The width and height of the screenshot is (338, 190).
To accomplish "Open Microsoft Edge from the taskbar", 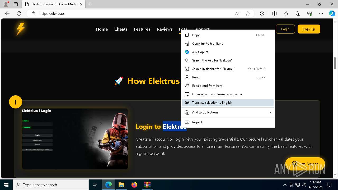I will click(x=109, y=185).
